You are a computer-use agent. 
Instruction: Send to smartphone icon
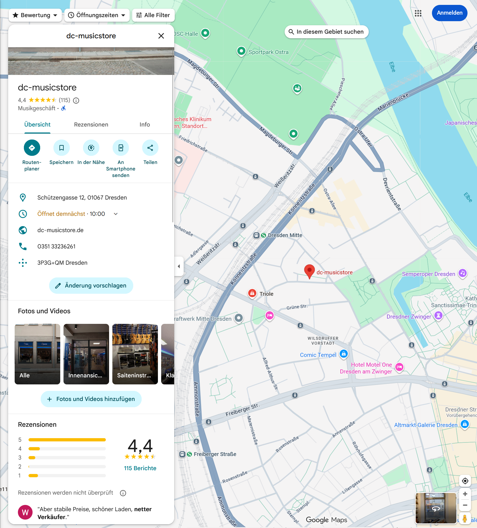click(x=120, y=148)
